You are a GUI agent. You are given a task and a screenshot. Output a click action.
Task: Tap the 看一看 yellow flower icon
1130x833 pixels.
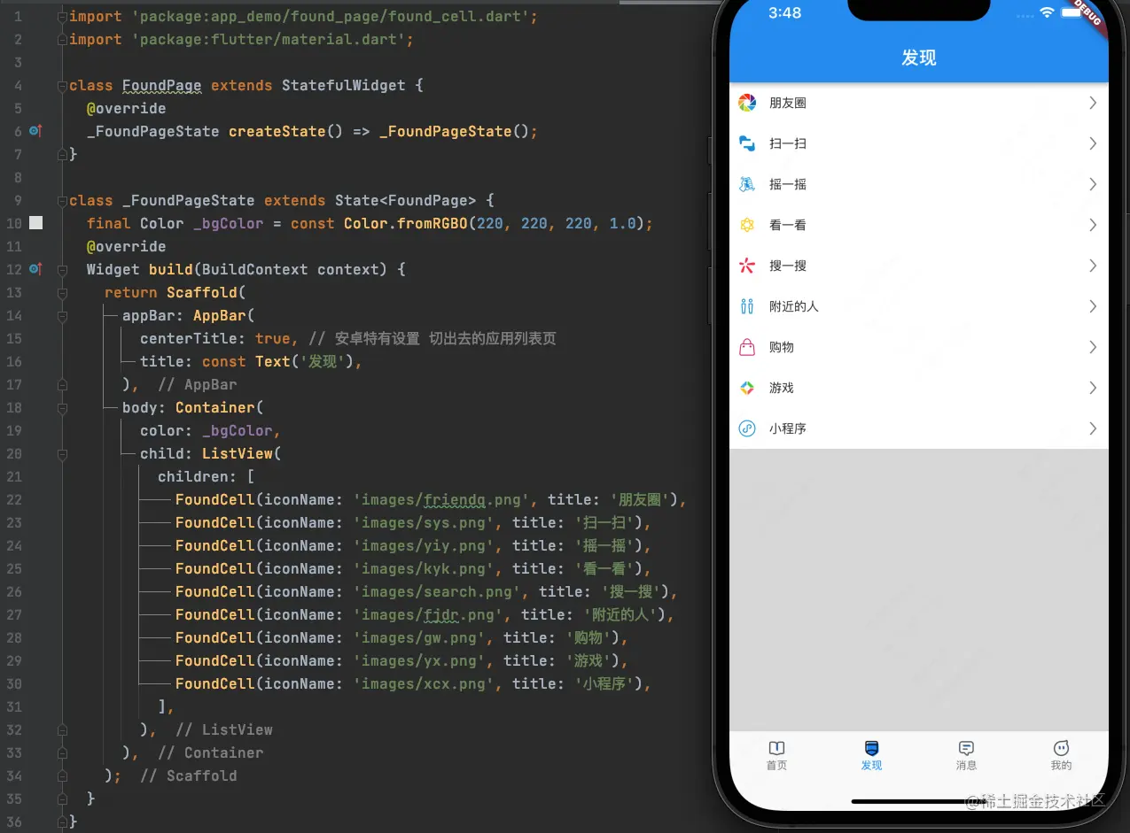pyautogui.click(x=747, y=225)
